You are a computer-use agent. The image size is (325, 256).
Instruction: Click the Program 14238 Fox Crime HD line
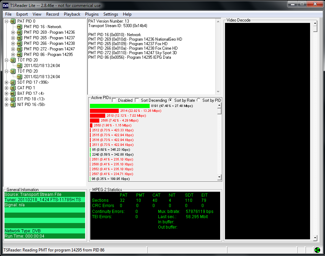[x=133, y=48]
